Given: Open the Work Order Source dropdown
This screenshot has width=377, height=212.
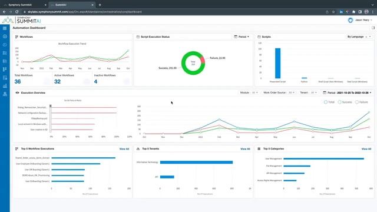Looking at the screenshot, I should (x=279, y=92).
